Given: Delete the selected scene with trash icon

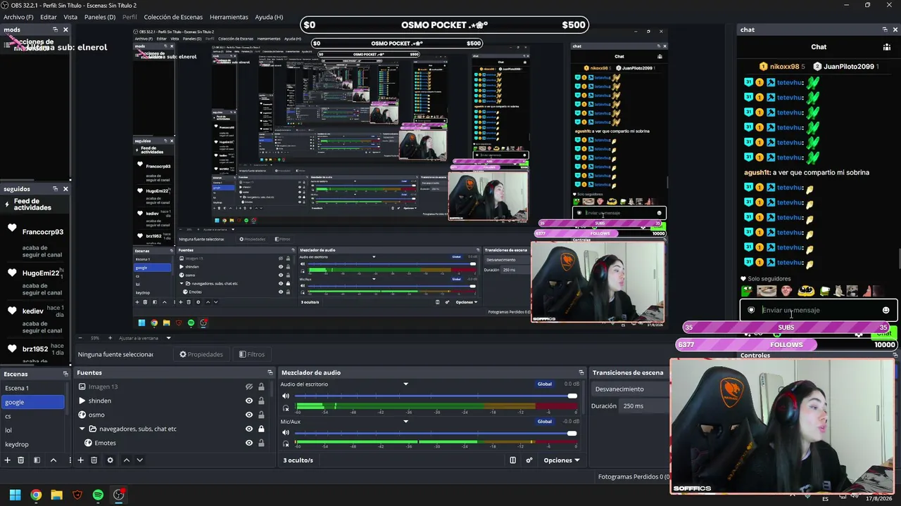Looking at the screenshot, I should click(x=21, y=460).
